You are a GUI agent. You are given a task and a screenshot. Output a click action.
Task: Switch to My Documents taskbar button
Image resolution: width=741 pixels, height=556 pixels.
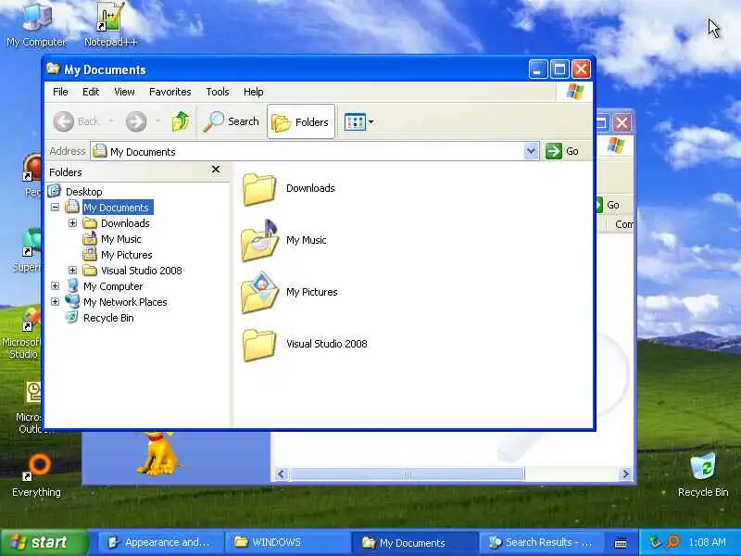tap(414, 542)
